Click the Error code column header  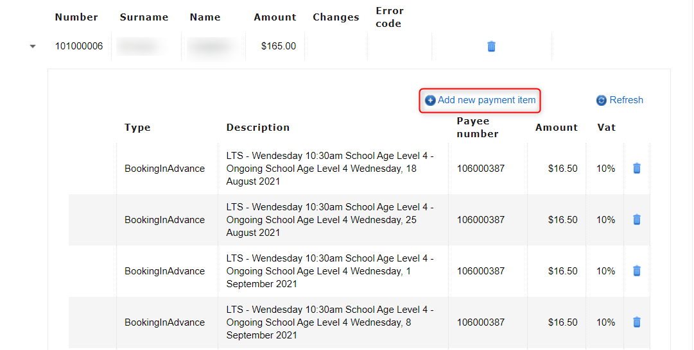click(x=389, y=17)
